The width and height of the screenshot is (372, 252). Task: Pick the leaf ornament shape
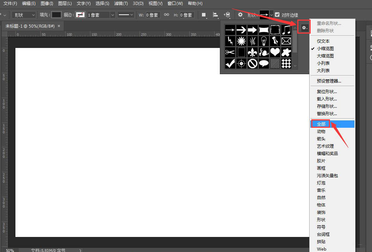coord(264,52)
